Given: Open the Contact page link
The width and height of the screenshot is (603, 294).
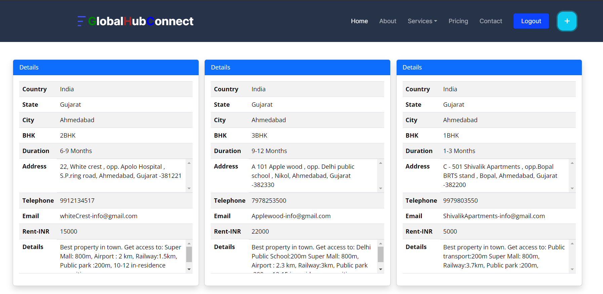Looking at the screenshot, I should point(491,21).
